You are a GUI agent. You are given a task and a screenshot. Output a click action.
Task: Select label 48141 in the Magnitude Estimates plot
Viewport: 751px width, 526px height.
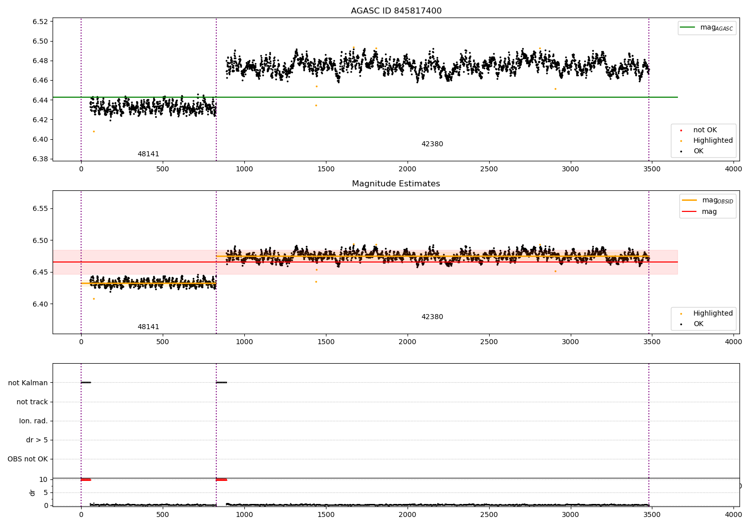click(148, 327)
